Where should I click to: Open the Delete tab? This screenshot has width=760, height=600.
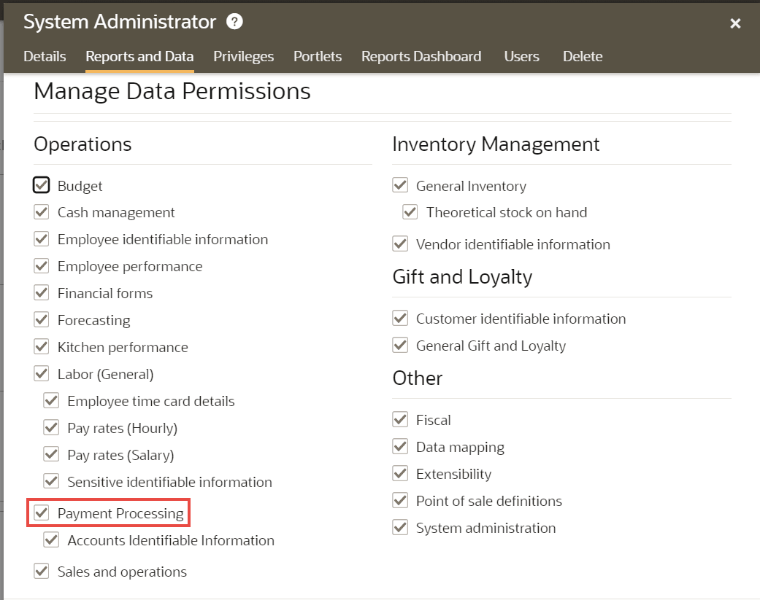coord(583,56)
